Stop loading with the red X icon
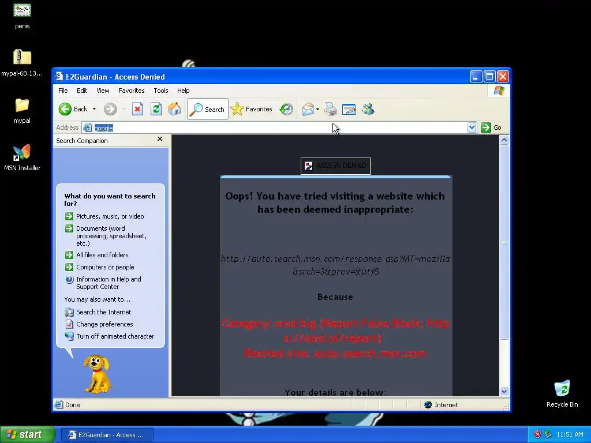 point(137,109)
